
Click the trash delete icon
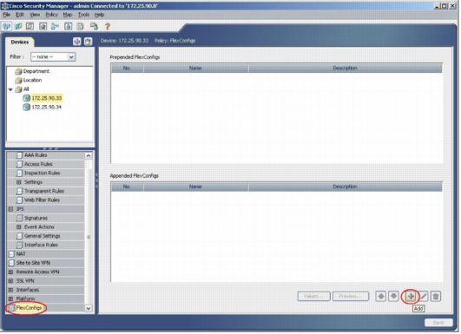coord(436,296)
